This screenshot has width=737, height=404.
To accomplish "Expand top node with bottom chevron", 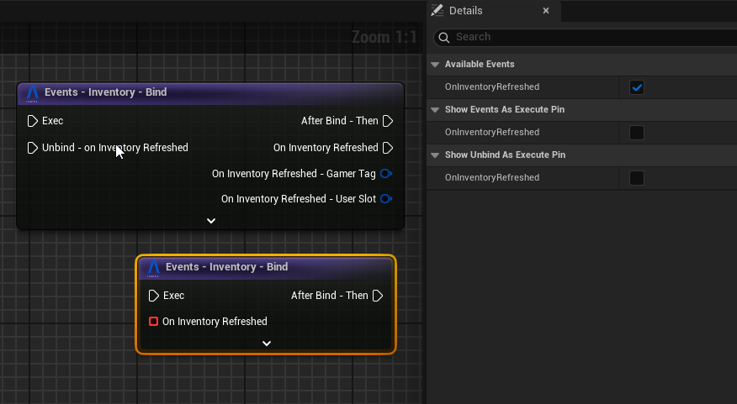I will pyautogui.click(x=211, y=221).
